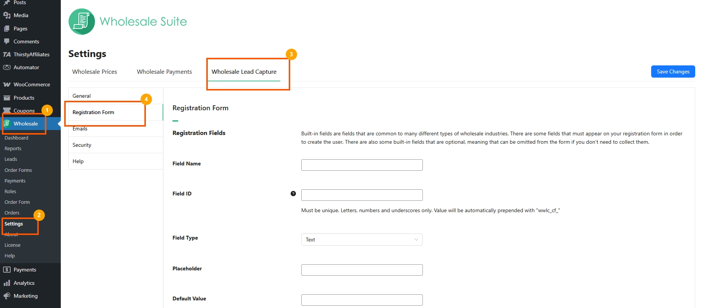The height and width of the screenshot is (308, 707).
Task: Click the Marketing megaphone icon
Action: (6, 296)
